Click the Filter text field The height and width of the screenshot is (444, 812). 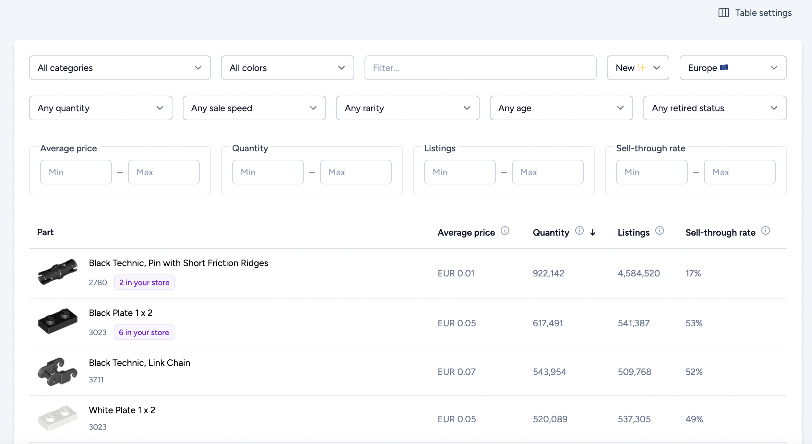tap(480, 68)
